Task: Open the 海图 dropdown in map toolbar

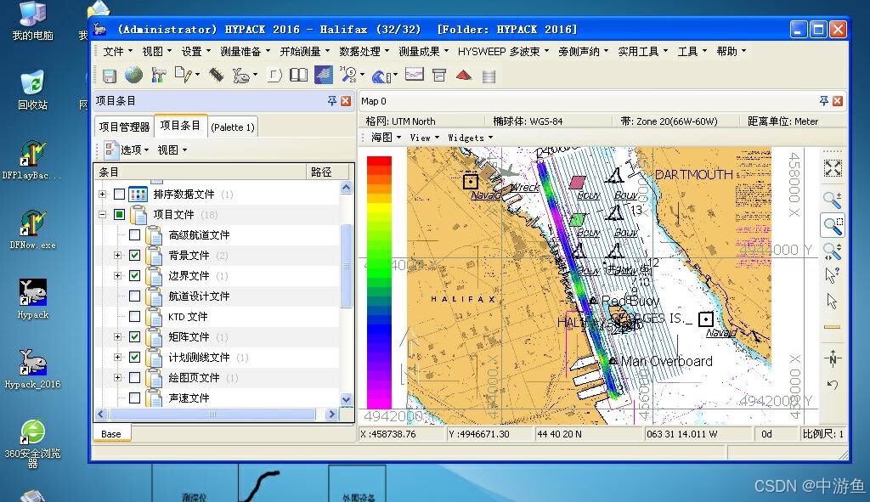Action: tap(387, 137)
